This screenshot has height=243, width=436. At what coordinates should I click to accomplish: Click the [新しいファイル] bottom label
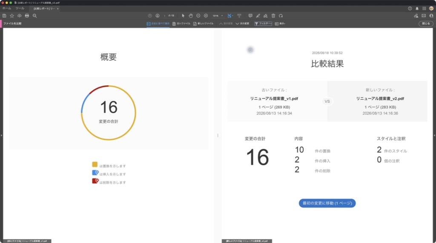coord(247,241)
